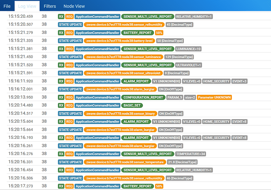
Task: Click the TEMPERATURE=34 tag
Action: [190, 154]
